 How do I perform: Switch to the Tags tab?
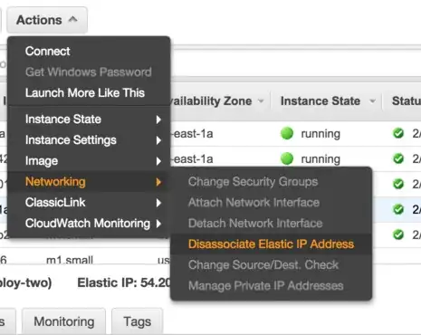[x=138, y=321]
